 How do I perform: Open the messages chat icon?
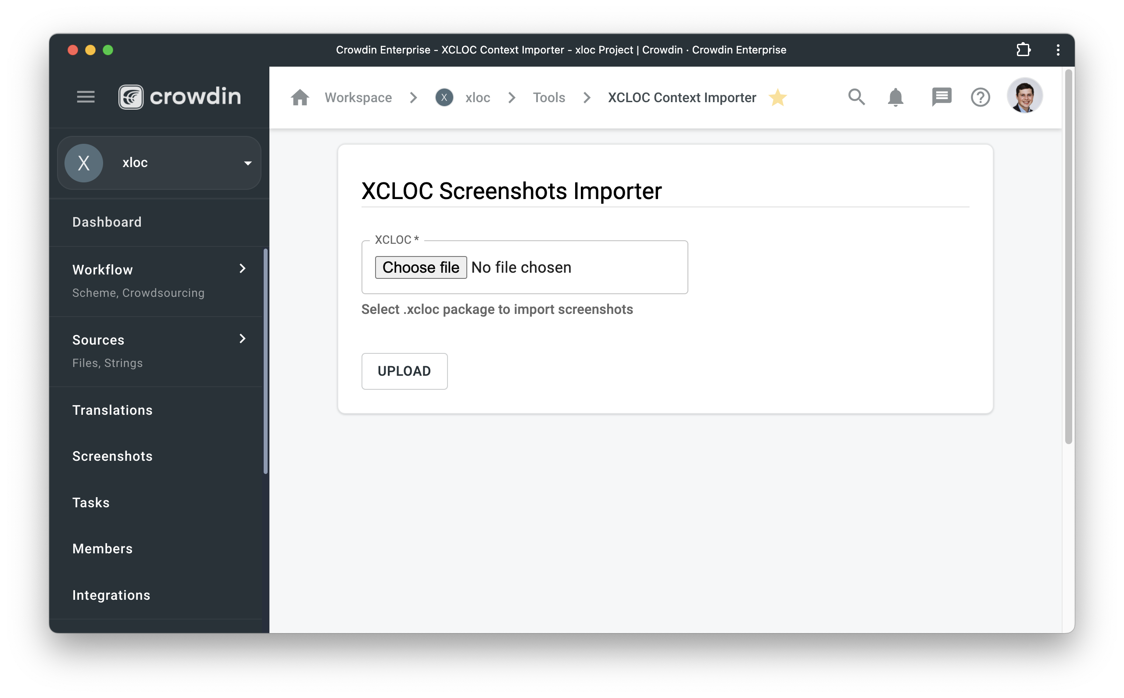[941, 97]
